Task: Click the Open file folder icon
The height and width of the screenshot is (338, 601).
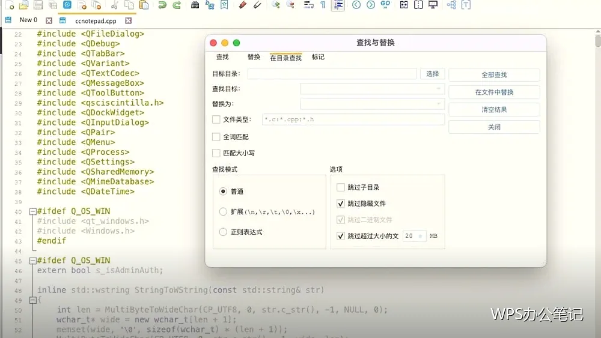Action: [24, 5]
